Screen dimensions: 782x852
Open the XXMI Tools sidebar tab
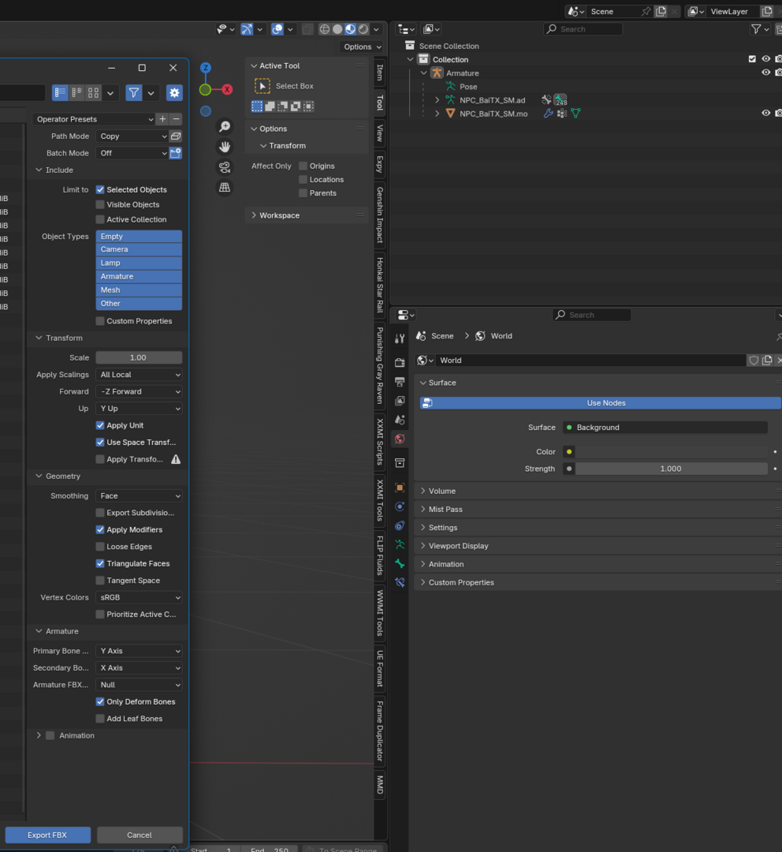coord(380,500)
